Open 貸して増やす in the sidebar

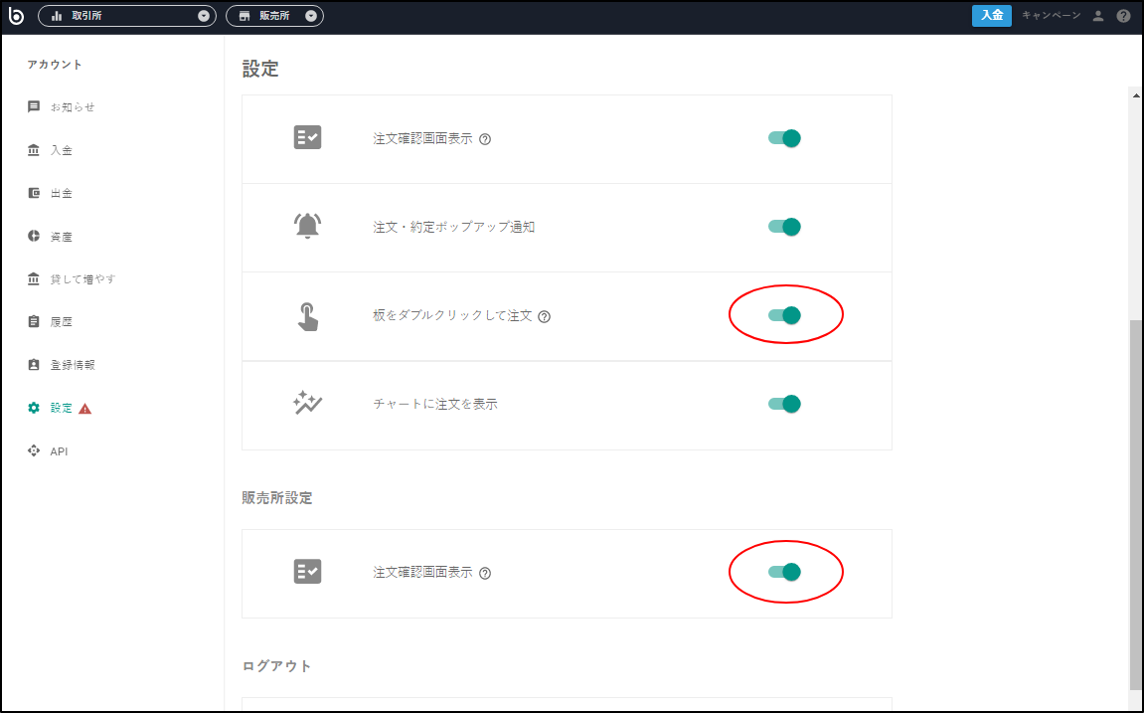[x=83, y=278]
